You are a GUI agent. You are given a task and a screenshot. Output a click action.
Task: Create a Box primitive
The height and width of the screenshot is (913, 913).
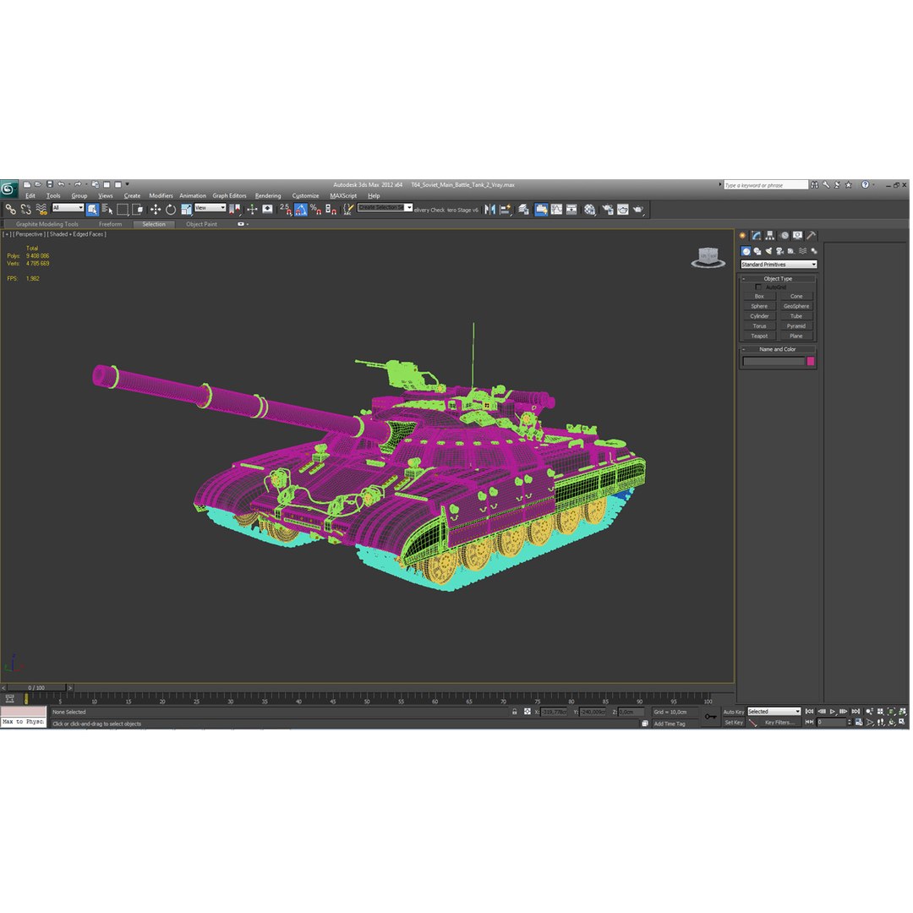[759, 297]
